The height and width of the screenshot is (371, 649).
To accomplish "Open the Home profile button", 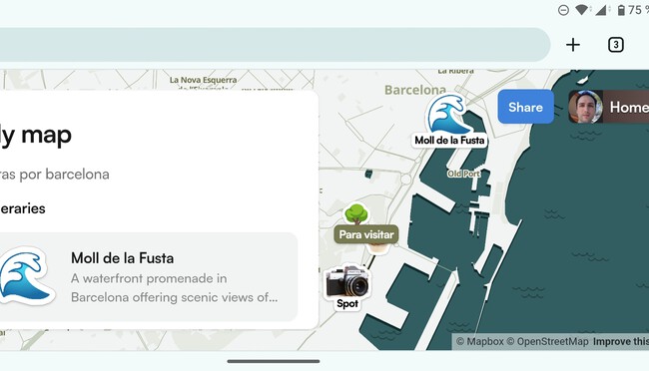I will click(x=609, y=107).
